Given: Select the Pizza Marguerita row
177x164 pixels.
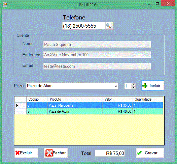Looking at the screenshot, I should click(x=95, y=105).
